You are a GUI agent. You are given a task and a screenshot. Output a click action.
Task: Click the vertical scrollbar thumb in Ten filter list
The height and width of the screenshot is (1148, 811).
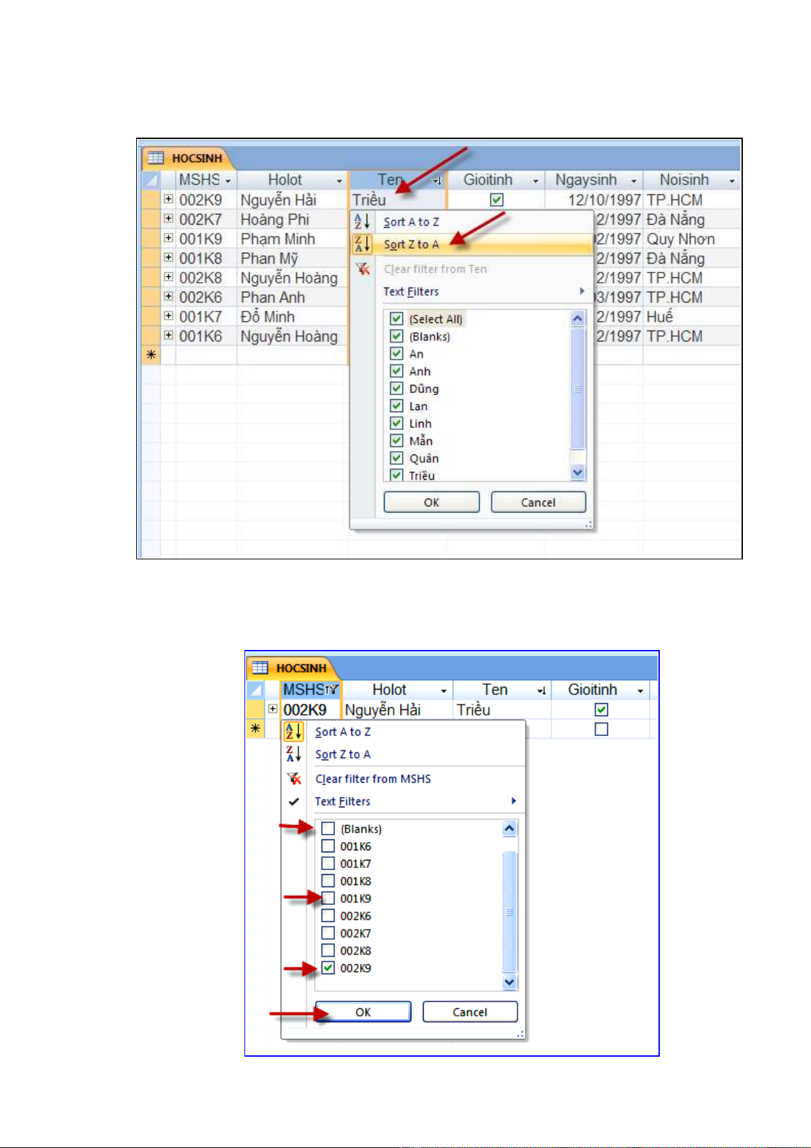(577, 388)
